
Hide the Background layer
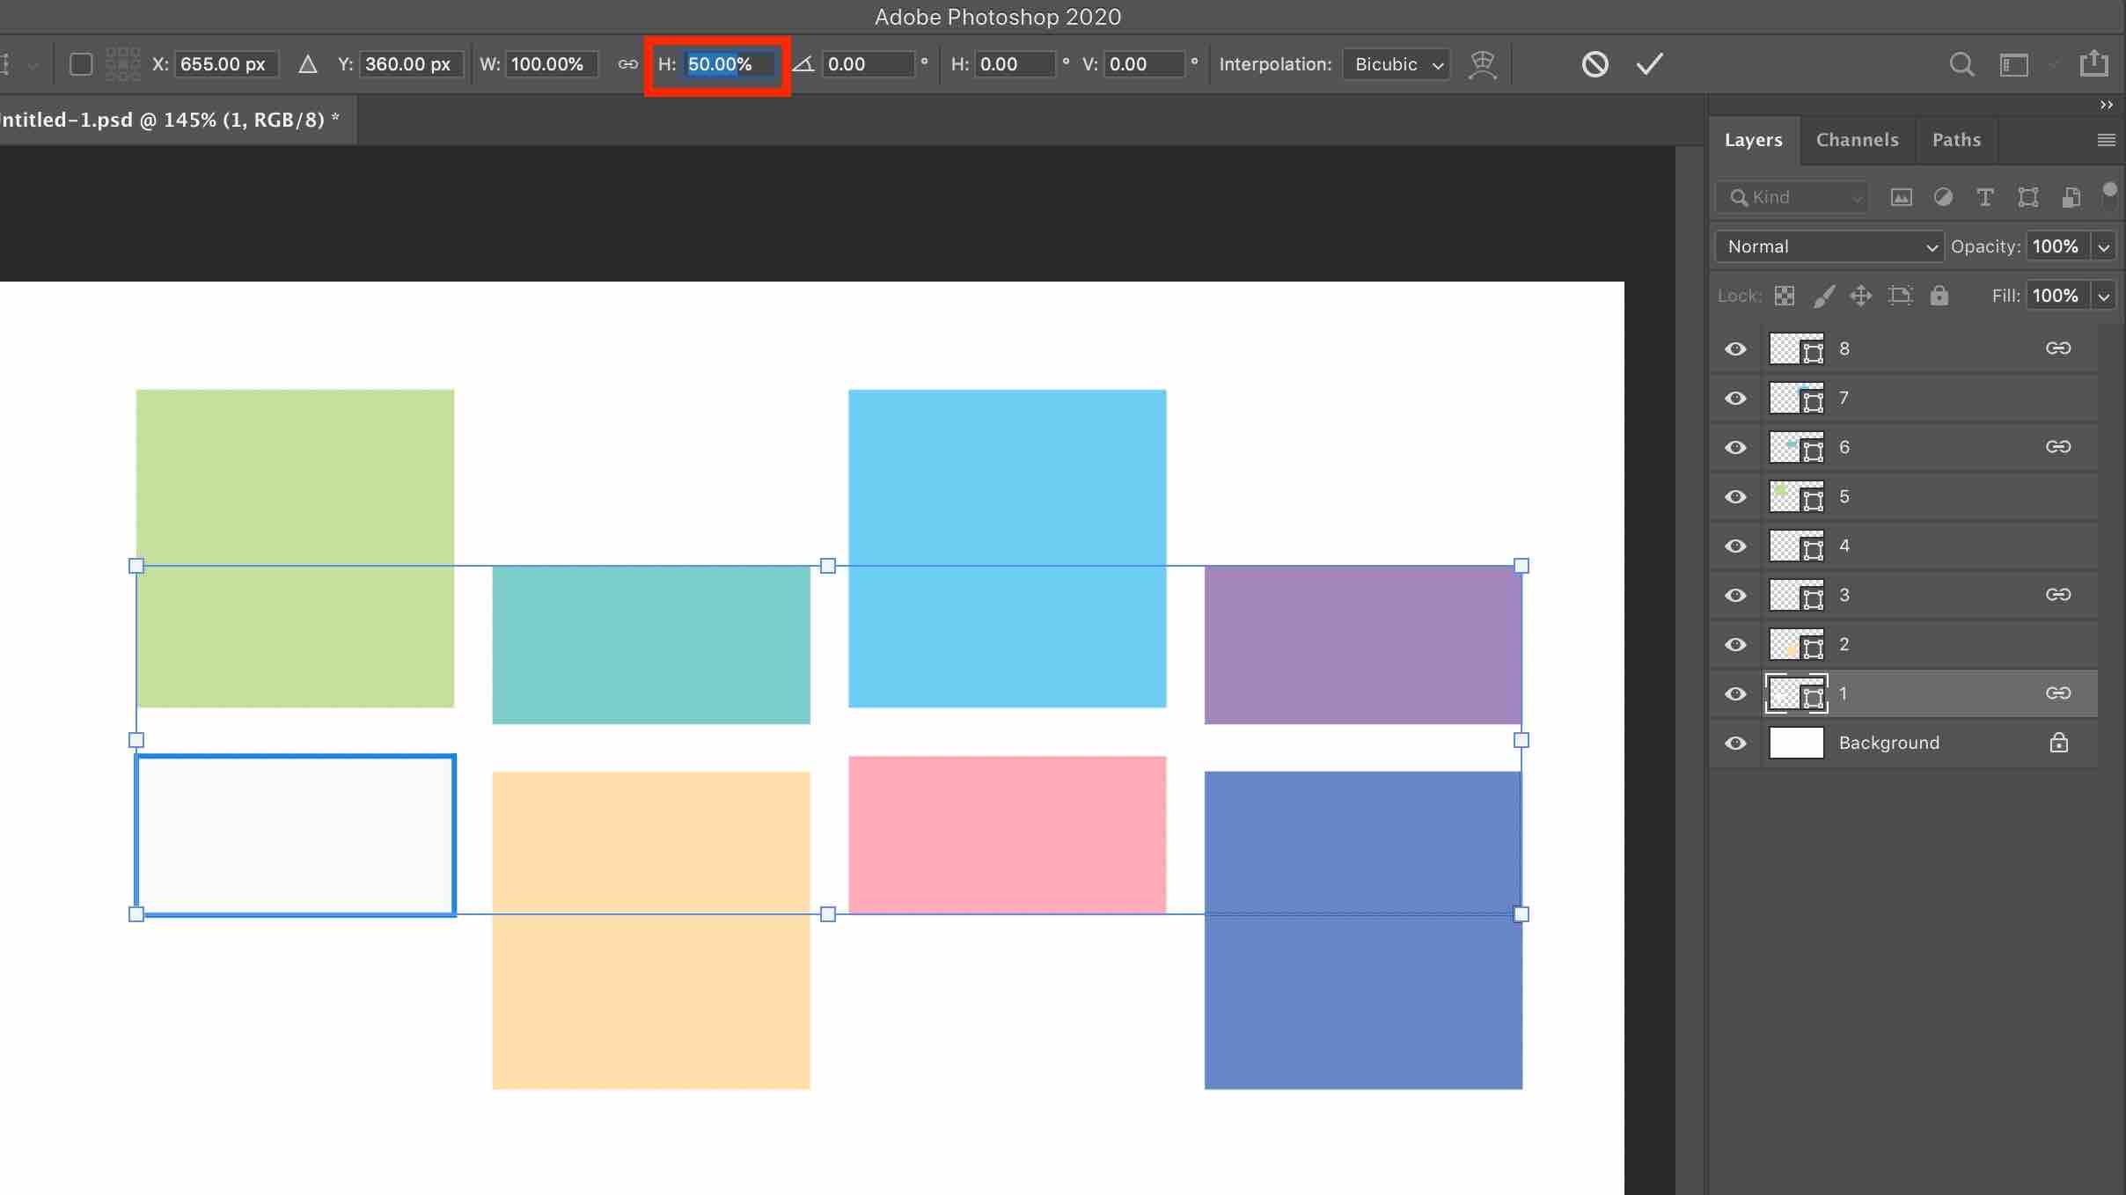tap(1735, 744)
